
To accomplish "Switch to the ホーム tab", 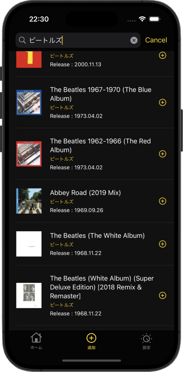I will point(36,341).
